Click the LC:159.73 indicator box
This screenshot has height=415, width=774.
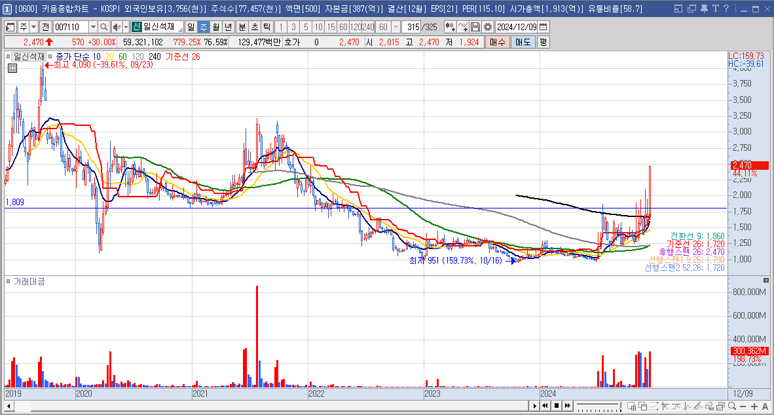[746, 56]
